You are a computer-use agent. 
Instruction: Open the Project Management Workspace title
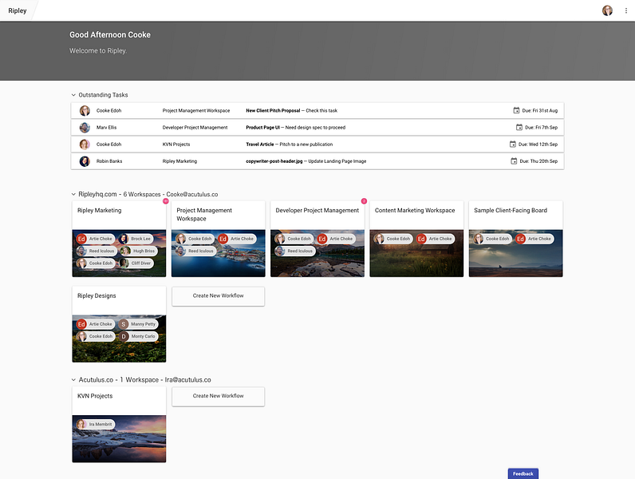(204, 215)
